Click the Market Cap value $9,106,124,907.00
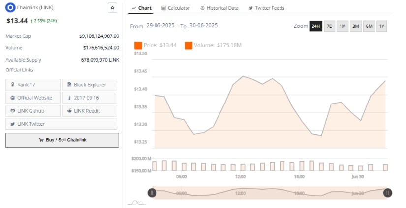This screenshot has width=406, height=208. 99,36
